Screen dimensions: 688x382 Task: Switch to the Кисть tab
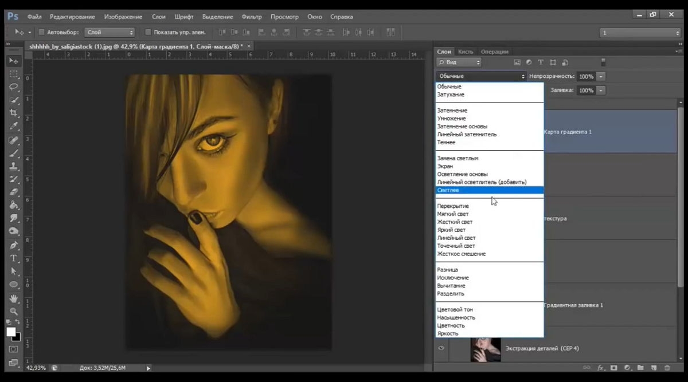click(x=466, y=52)
